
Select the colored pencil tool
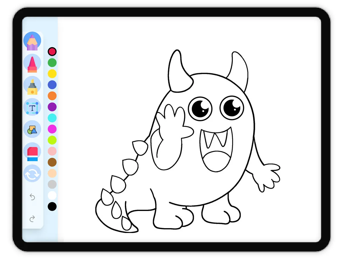pyautogui.click(x=32, y=41)
